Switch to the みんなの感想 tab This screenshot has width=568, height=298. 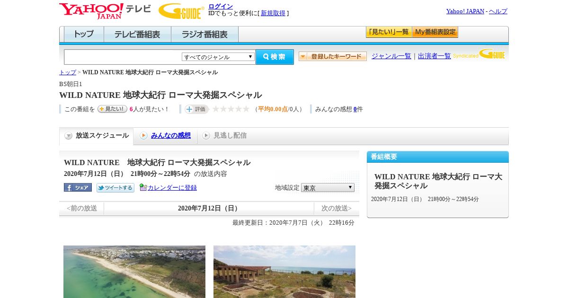tap(171, 136)
